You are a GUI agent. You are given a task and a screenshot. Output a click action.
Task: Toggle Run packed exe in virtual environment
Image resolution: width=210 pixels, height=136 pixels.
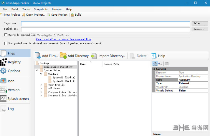(x=6, y=43)
